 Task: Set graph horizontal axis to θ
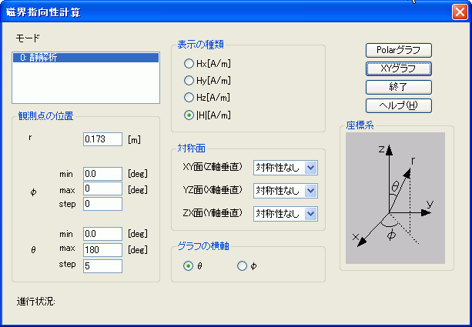(x=189, y=266)
